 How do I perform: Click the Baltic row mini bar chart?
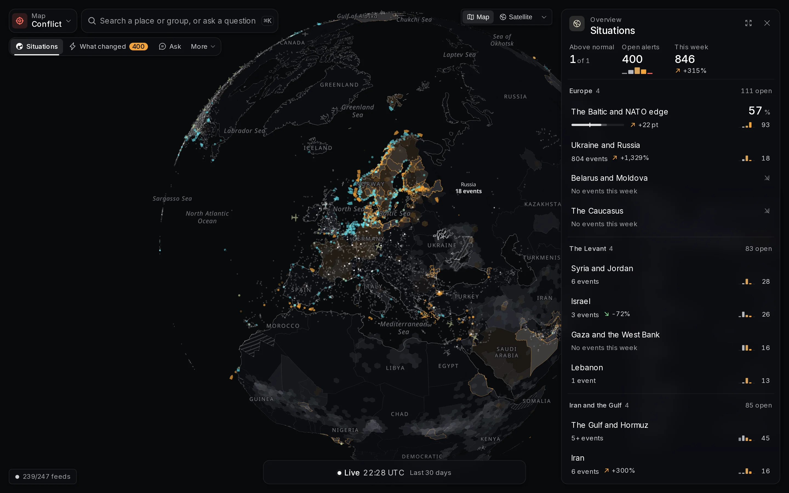747,125
